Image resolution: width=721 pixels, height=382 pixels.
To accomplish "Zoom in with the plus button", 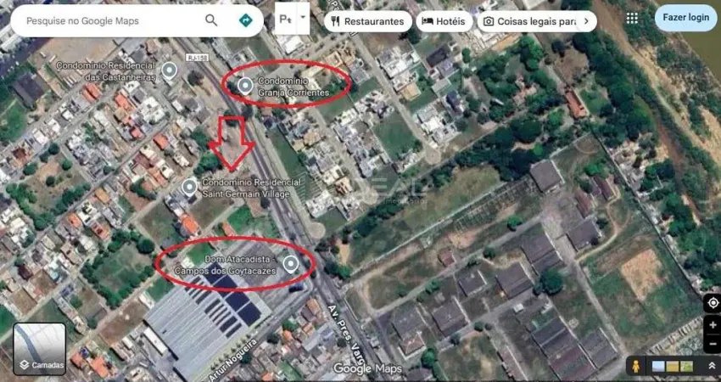I will [x=713, y=325].
